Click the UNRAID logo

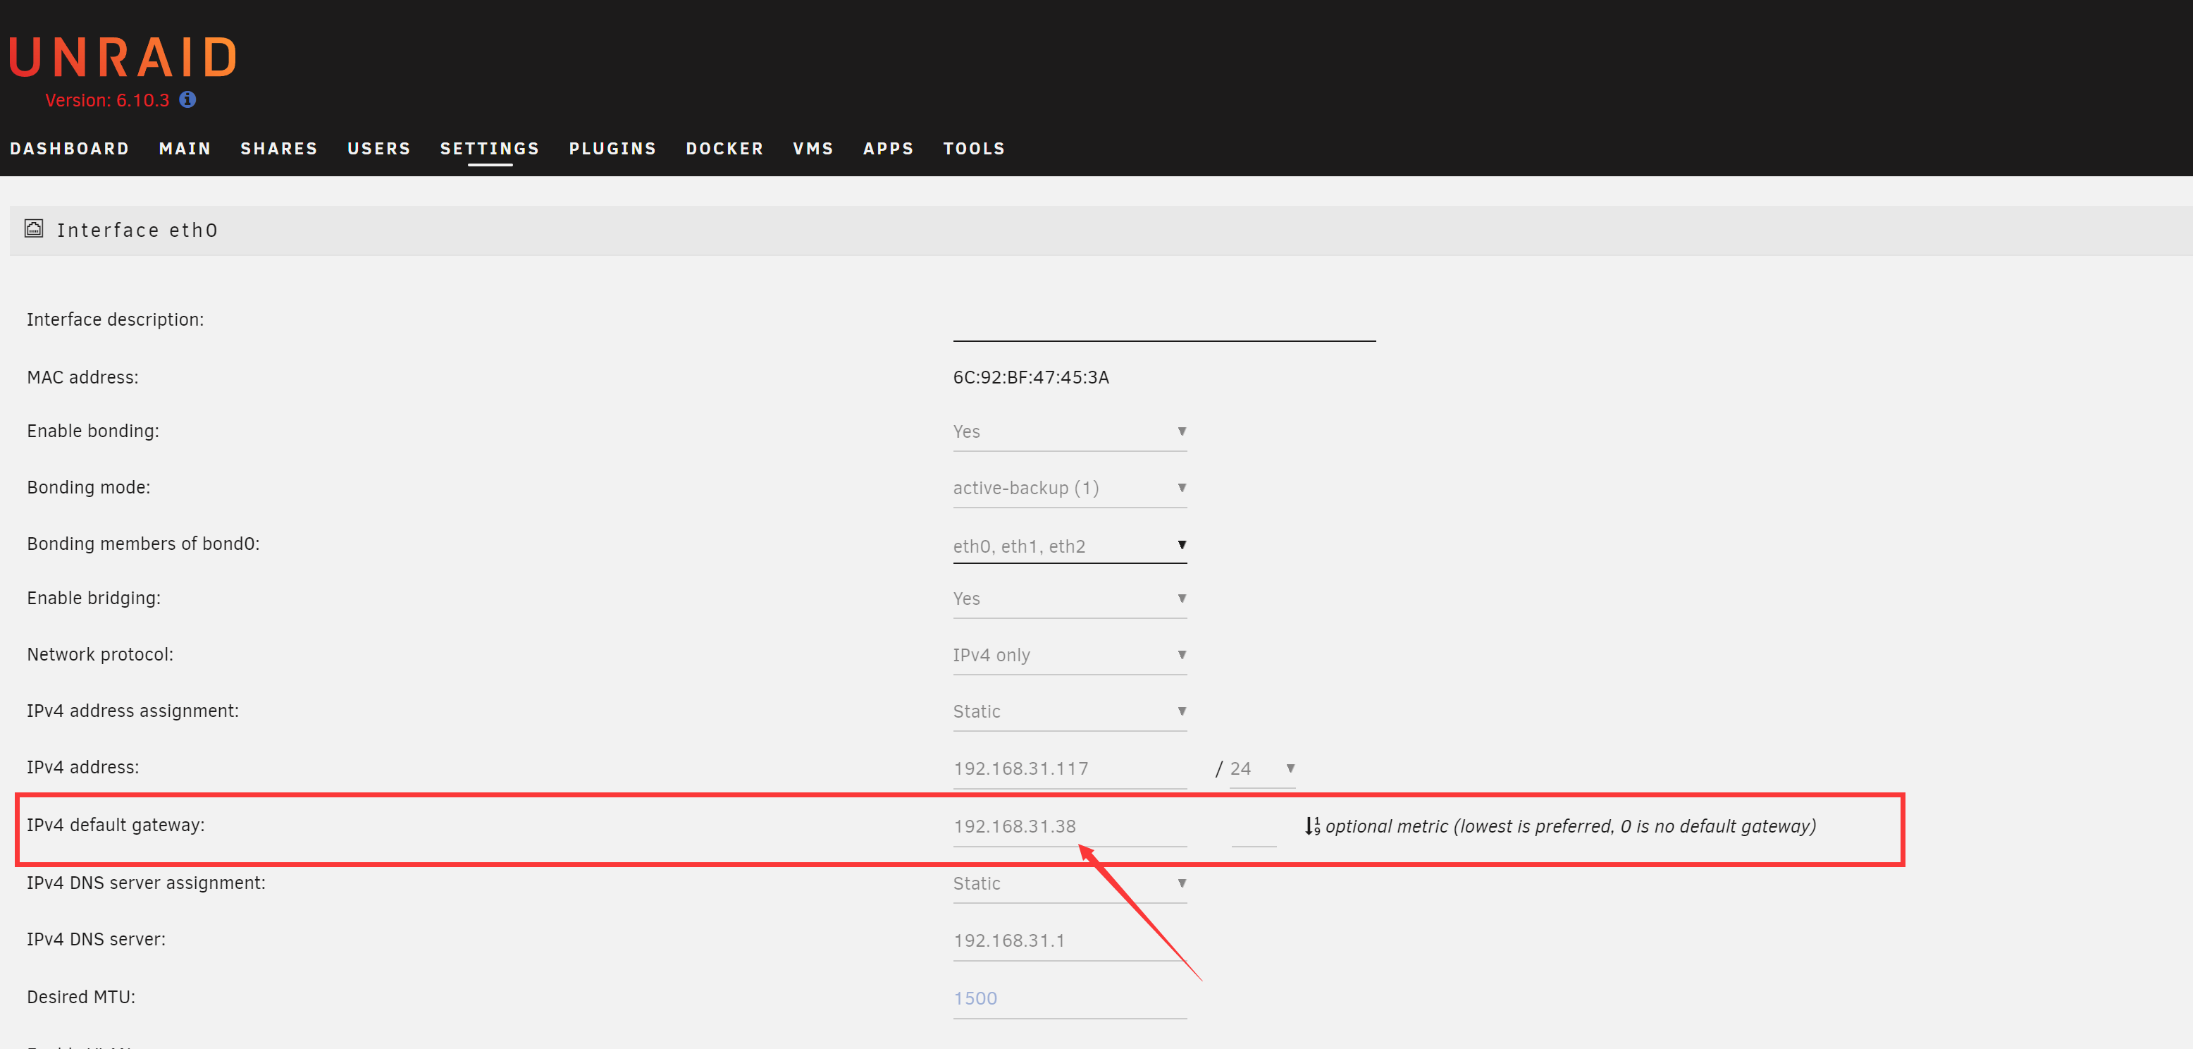(123, 58)
